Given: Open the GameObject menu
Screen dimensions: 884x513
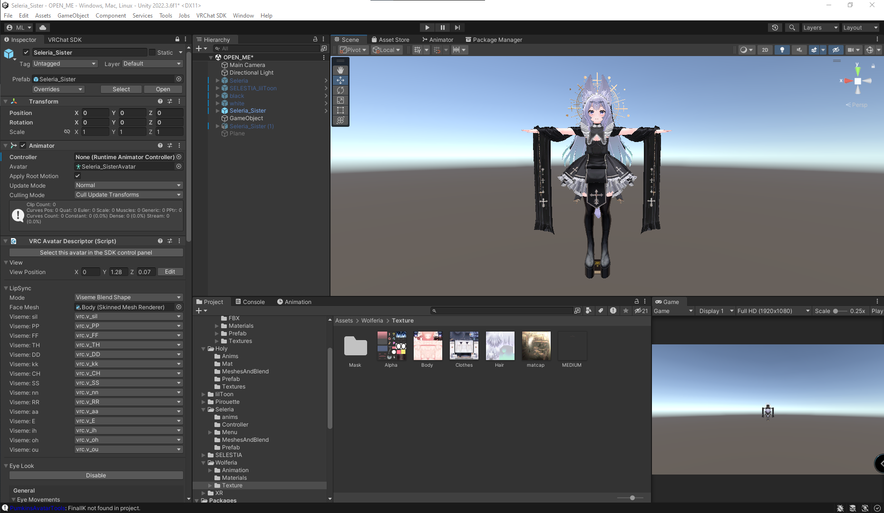Looking at the screenshot, I should pyautogui.click(x=73, y=16).
